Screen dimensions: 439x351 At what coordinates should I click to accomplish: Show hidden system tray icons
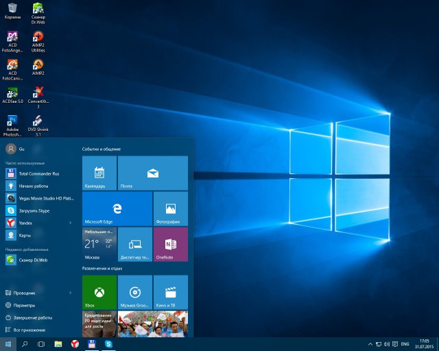tap(371, 344)
